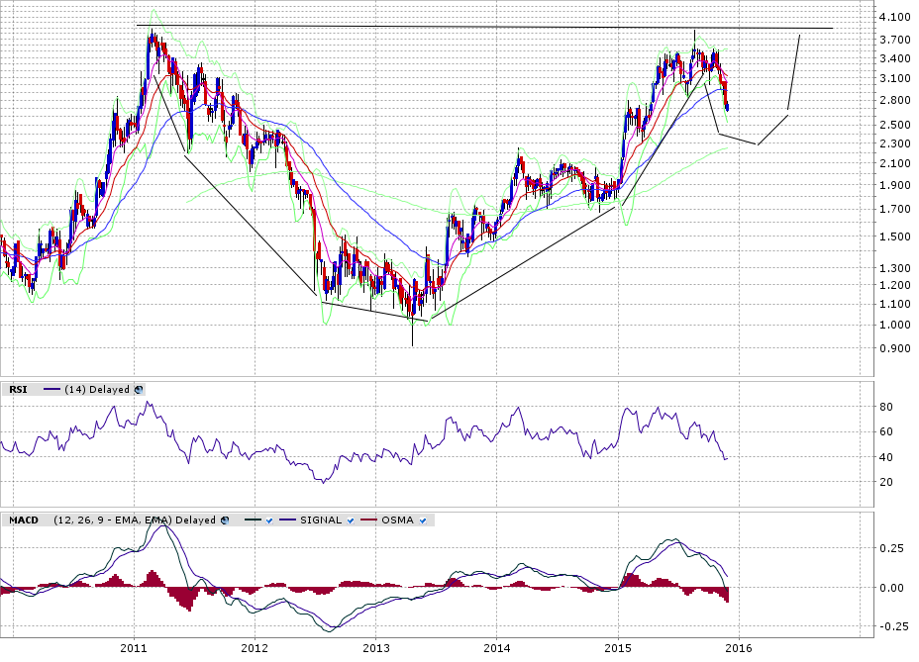
Task: Toggle the MACD line visibility checkbox
Action: (x=266, y=520)
